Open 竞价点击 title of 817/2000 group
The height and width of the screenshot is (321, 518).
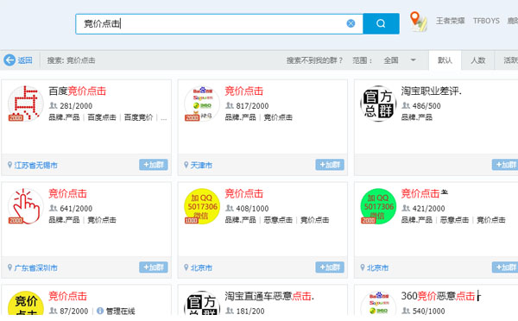[x=244, y=91]
